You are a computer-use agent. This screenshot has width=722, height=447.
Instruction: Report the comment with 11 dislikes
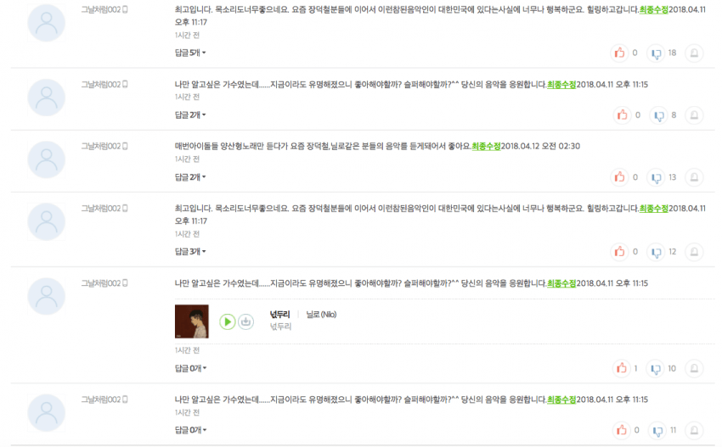[x=694, y=430]
